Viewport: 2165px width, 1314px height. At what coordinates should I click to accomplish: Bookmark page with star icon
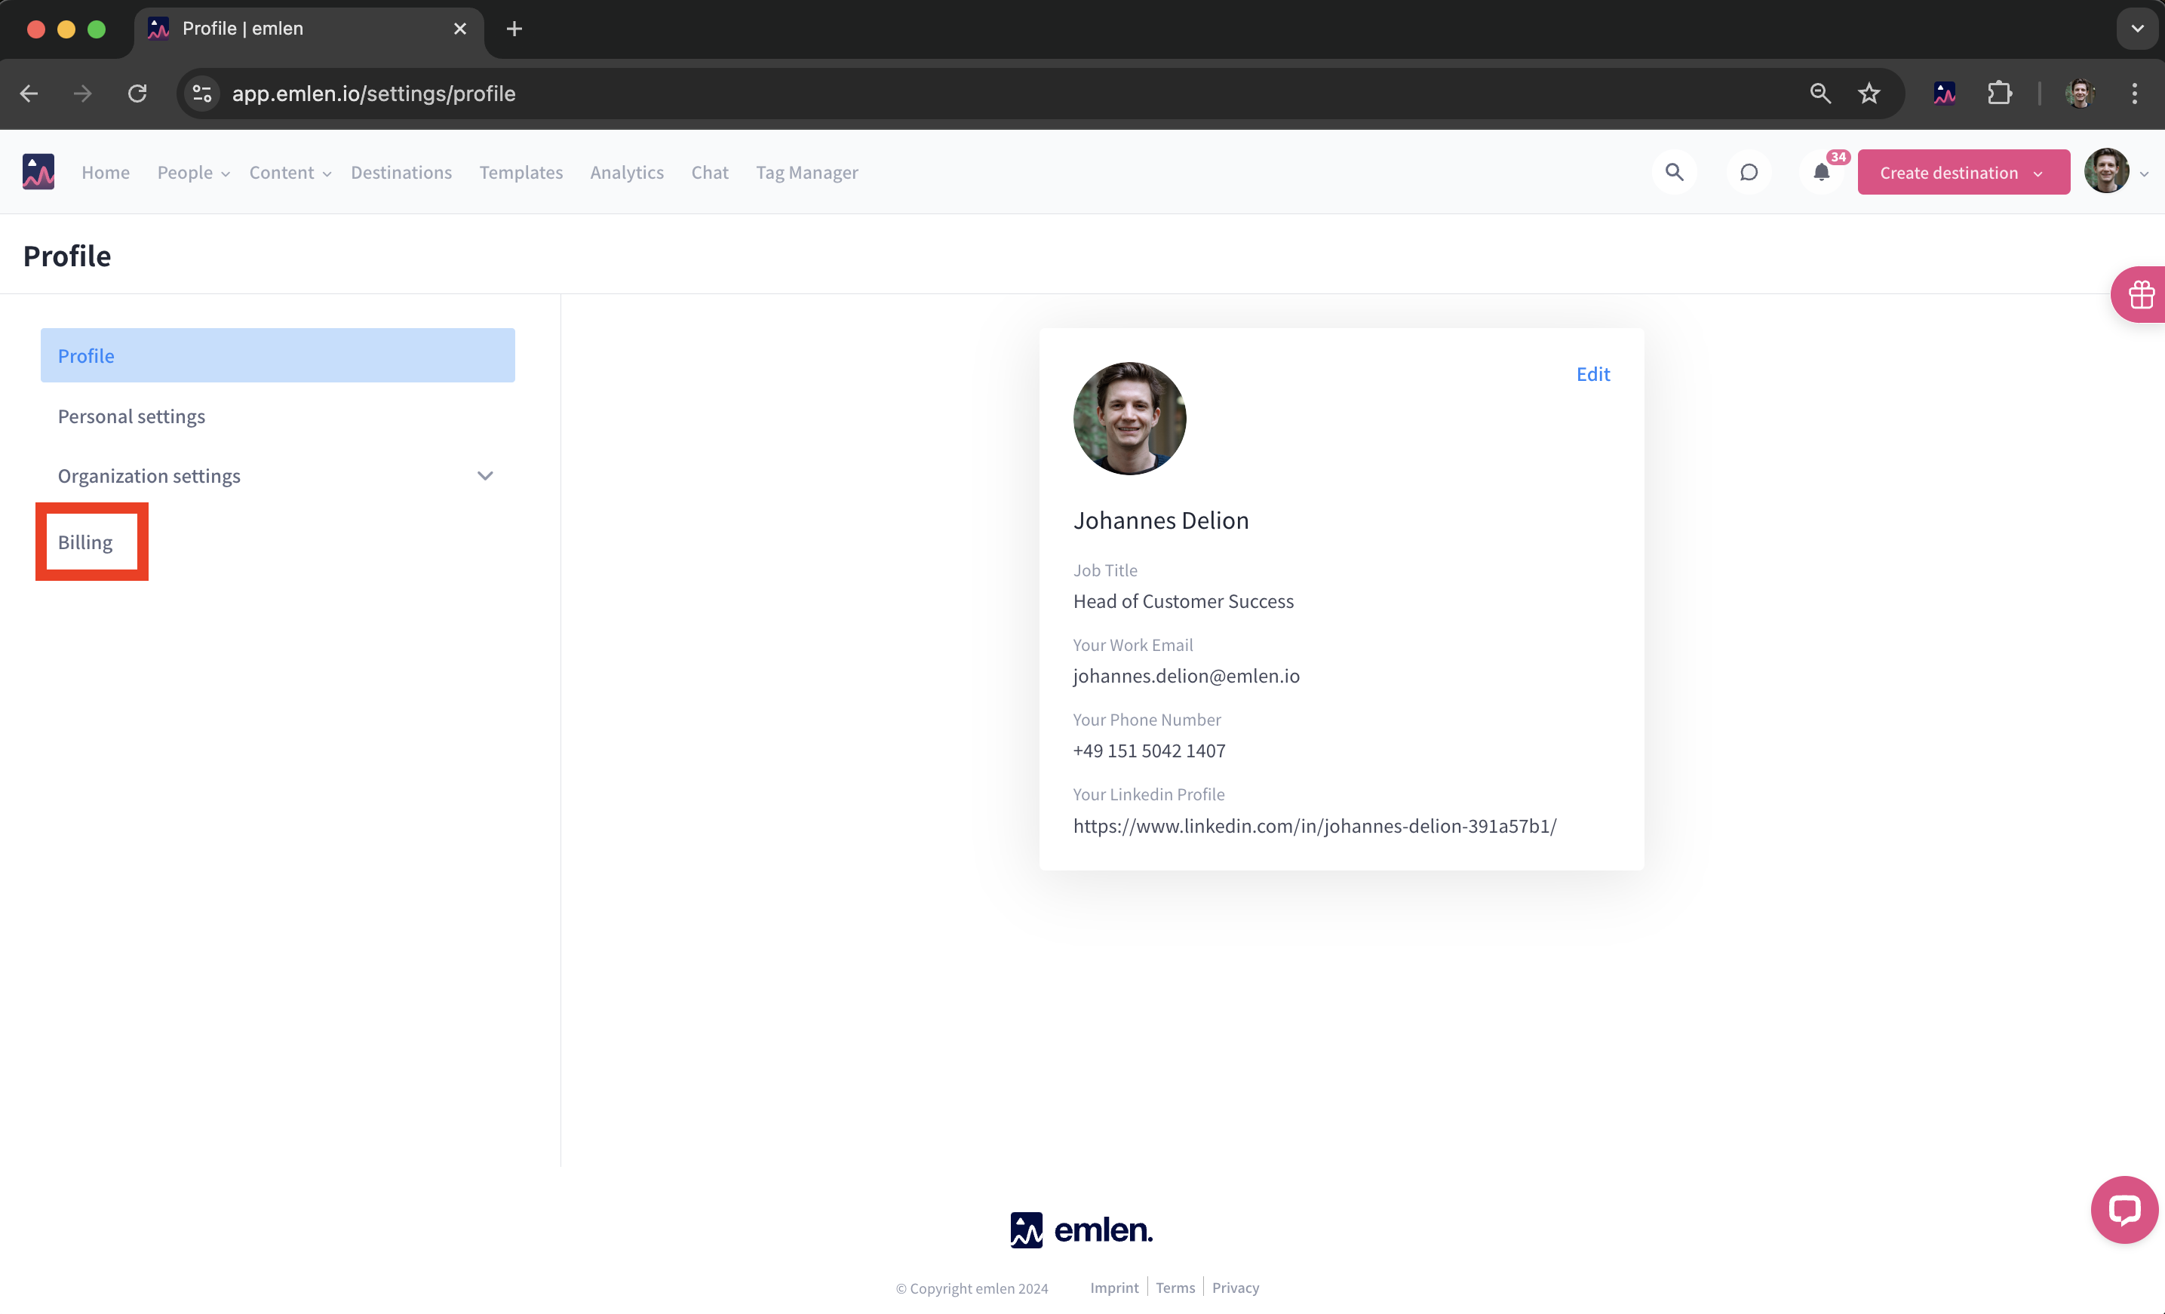click(1869, 93)
